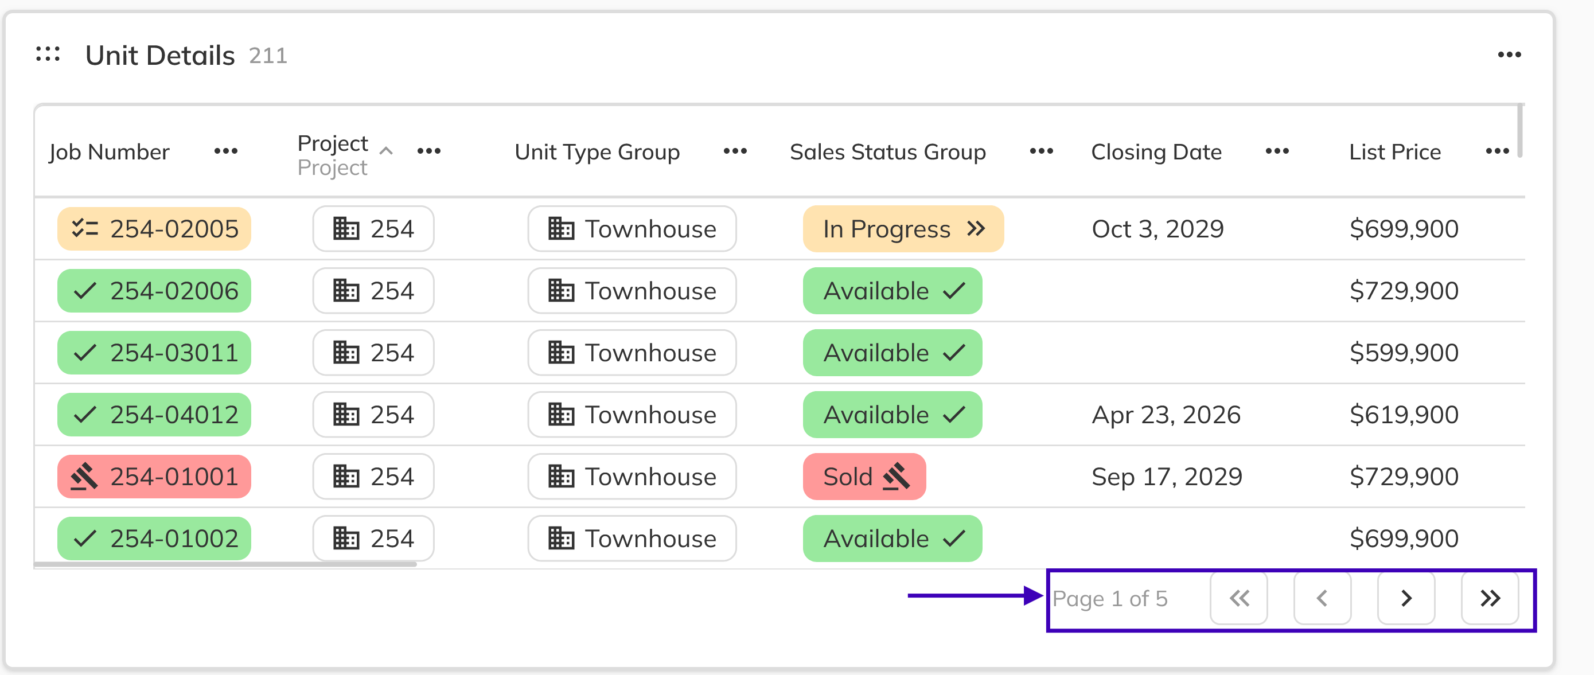The width and height of the screenshot is (1594, 675).
Task: Click the Page 1 of 5 indicator
Action: [1110, 599]
